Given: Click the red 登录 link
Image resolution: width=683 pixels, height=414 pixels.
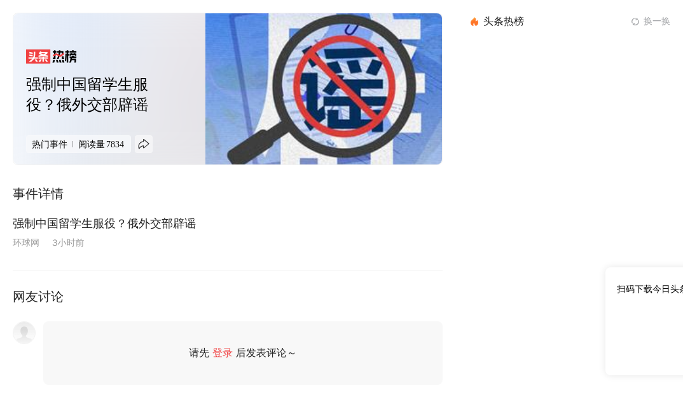Looking at the screenshot, I should 222,353.
